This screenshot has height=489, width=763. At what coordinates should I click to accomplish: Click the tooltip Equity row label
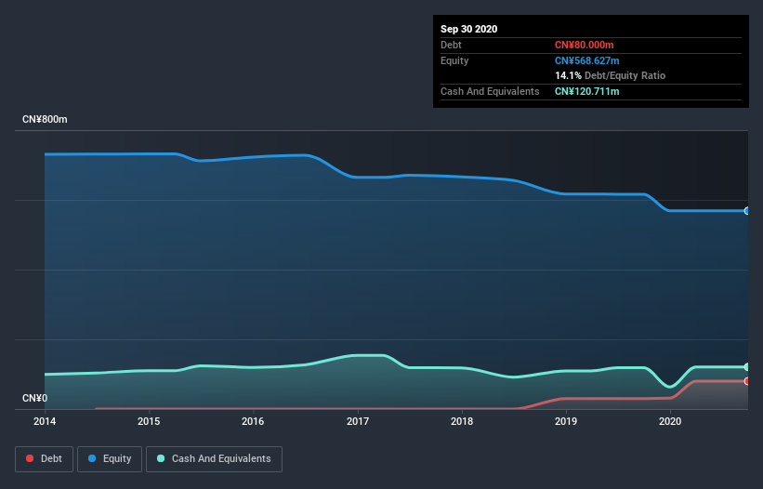click(x=454, y=60)
